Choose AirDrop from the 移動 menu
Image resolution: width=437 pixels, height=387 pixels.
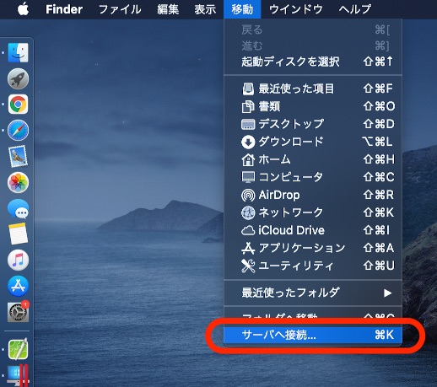(x=313, y=195)
